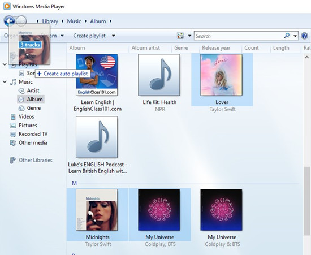Click the Other media icon in sidebar
Screen dimensions: 311x255
click(13, 143)
